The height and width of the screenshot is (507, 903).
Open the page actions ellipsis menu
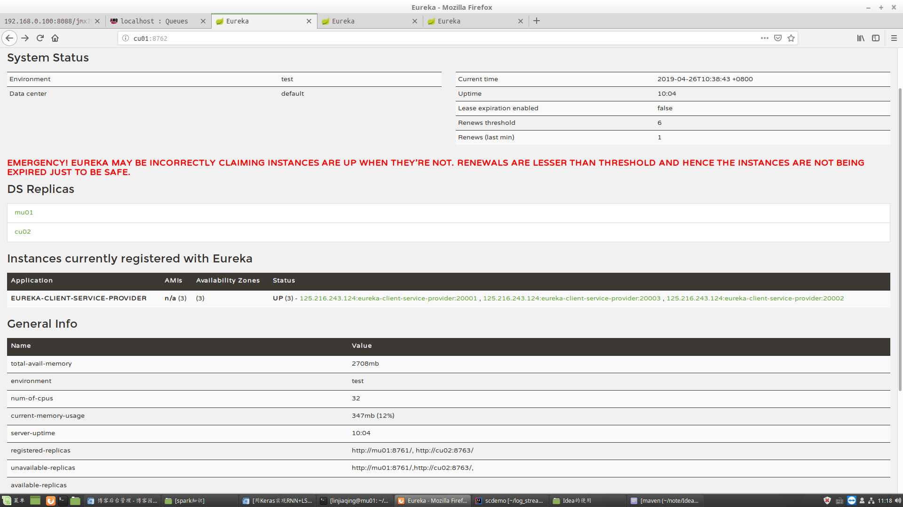(765, 38)
